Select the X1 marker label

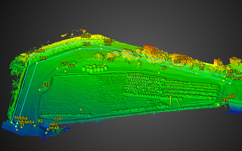[x=202, y=69]
